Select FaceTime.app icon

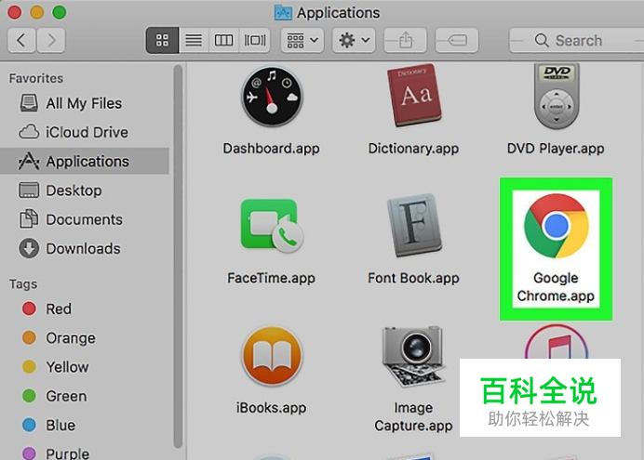coord(272,226)
